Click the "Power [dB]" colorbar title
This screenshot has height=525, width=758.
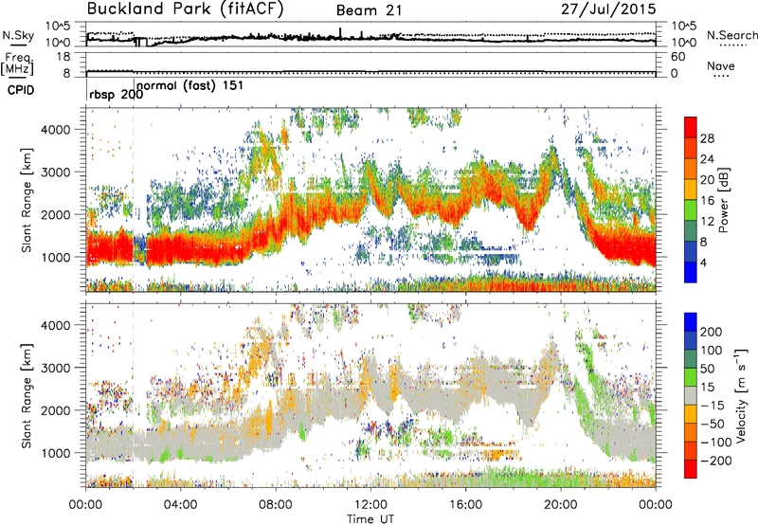coord(724,200)
